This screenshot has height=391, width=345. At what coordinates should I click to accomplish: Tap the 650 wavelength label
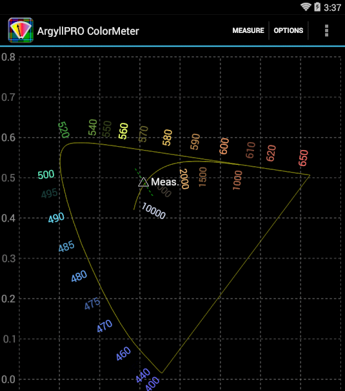(x=303, y=158)
